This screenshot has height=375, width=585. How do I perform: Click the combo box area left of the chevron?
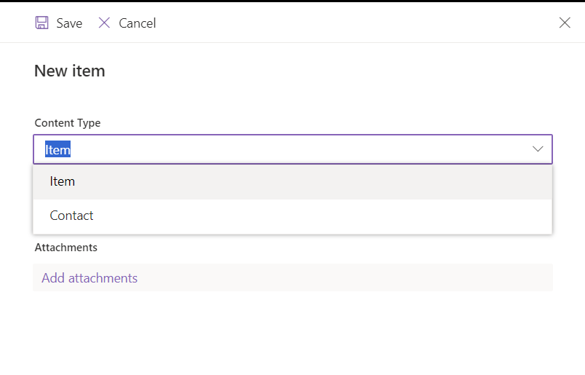pyautogui.click(x=298, y=149)
